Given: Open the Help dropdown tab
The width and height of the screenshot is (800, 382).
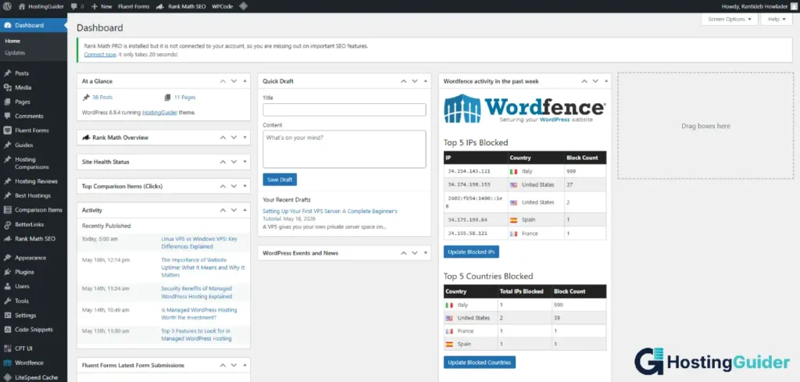Looking at the screenshot, I should [777, 20].
